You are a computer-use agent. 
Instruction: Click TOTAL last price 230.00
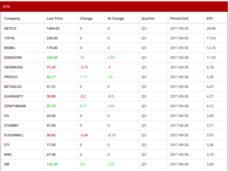52,38
